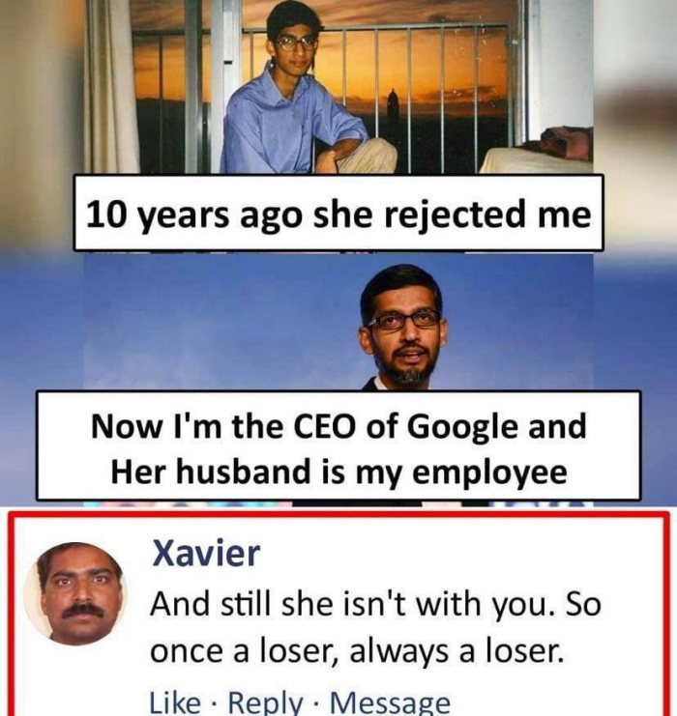Reply to Xavier's comment
This screenshot has height=716, width=677.
pos(266,702)
